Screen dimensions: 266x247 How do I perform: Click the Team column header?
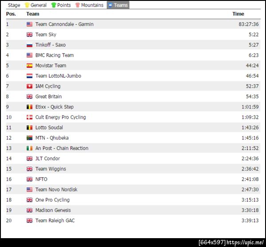coord(33,14)
